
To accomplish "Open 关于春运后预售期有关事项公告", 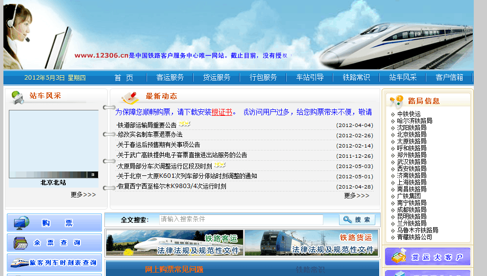I will point(158,145).
